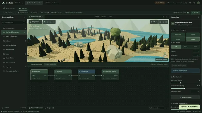This screenshot has width=202, height=113.
Task: Open the Lit shading mode dropdown
Action: coord(154,22)
